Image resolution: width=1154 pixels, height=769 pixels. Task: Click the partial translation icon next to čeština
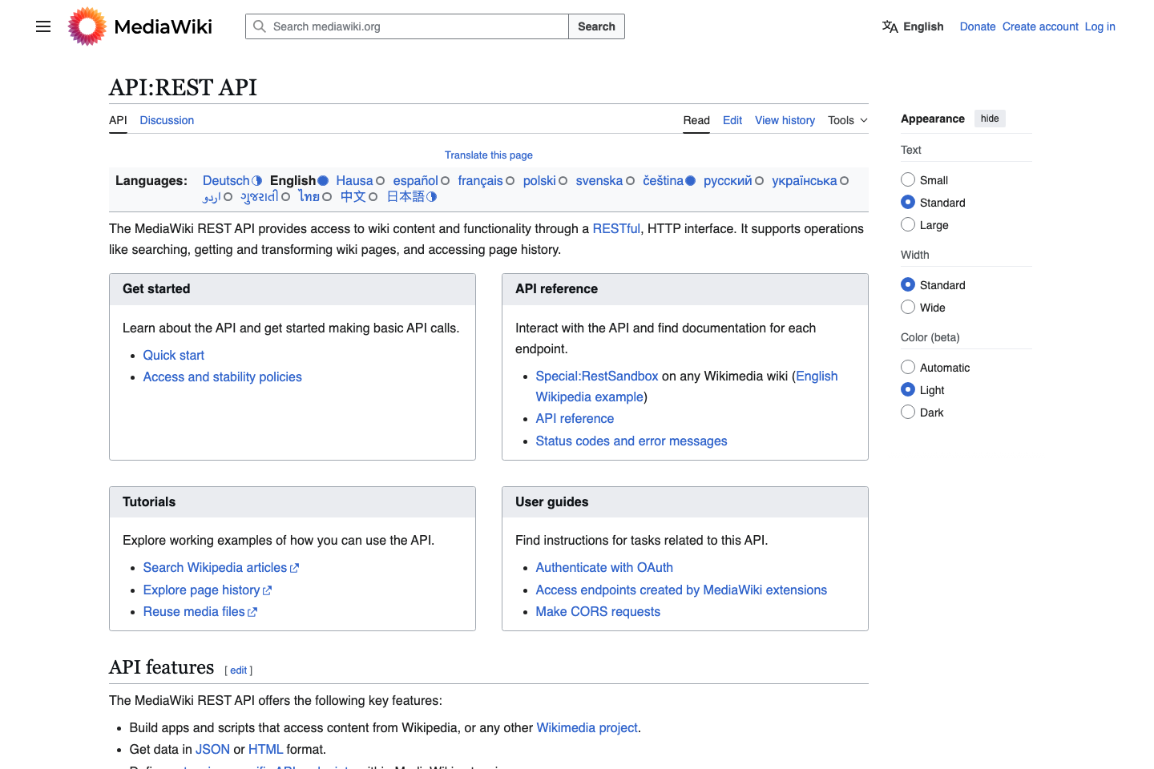pyautogui.click(x=691, y=180)
